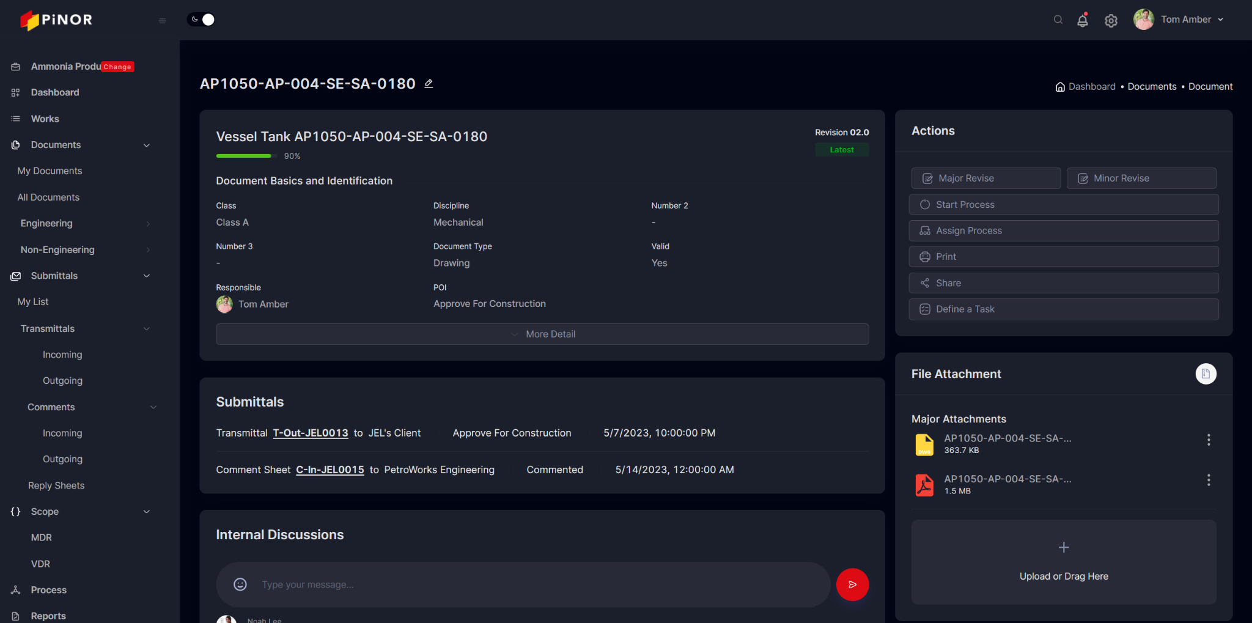The width and height of the screenshot is (1252, 623).
Task: Open the emoji picker in discussions
Action: click(240, 584)
